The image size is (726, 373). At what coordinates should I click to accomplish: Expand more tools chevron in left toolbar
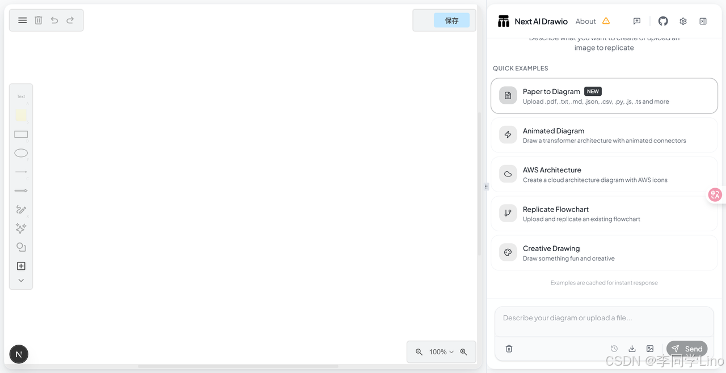[21, 280]
